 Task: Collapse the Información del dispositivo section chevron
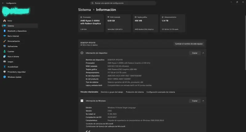203,53
